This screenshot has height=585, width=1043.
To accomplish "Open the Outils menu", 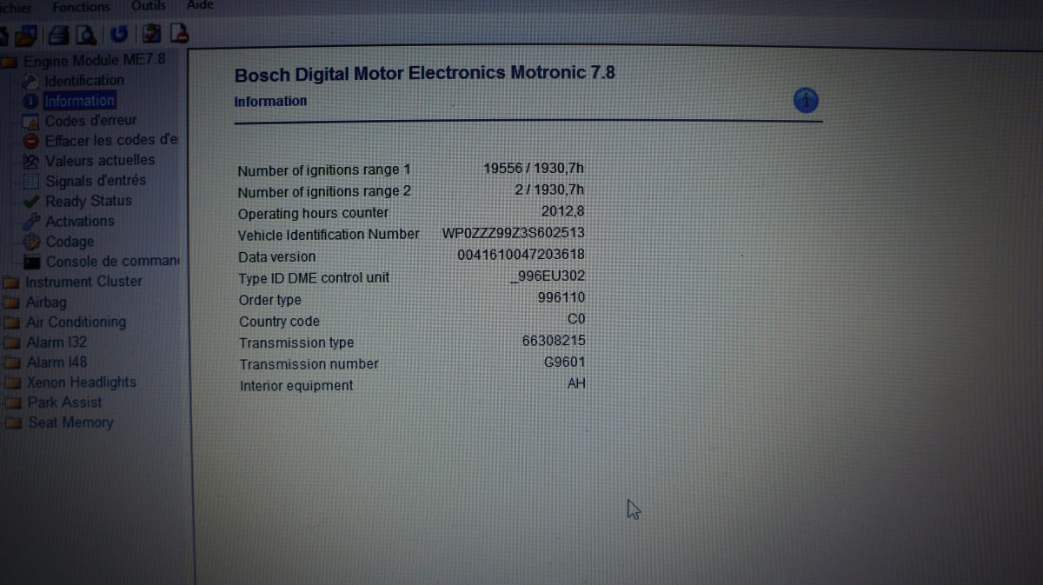I will (x=148, y=6).
